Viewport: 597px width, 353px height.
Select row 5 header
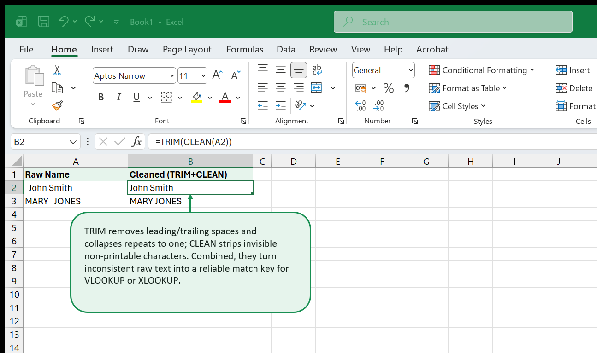click(x=14, y=228)
